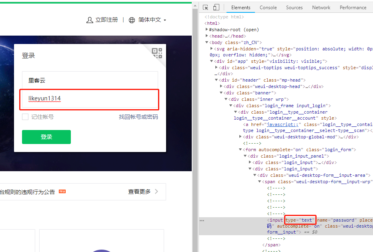
Task: Click the three-dot row actions icon
Action: click(x=202, y=220)
